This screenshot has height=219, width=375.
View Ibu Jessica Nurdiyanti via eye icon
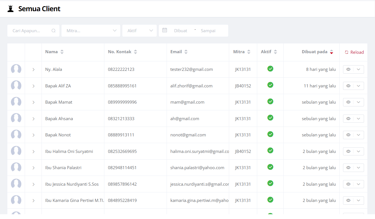pos(348,184)
